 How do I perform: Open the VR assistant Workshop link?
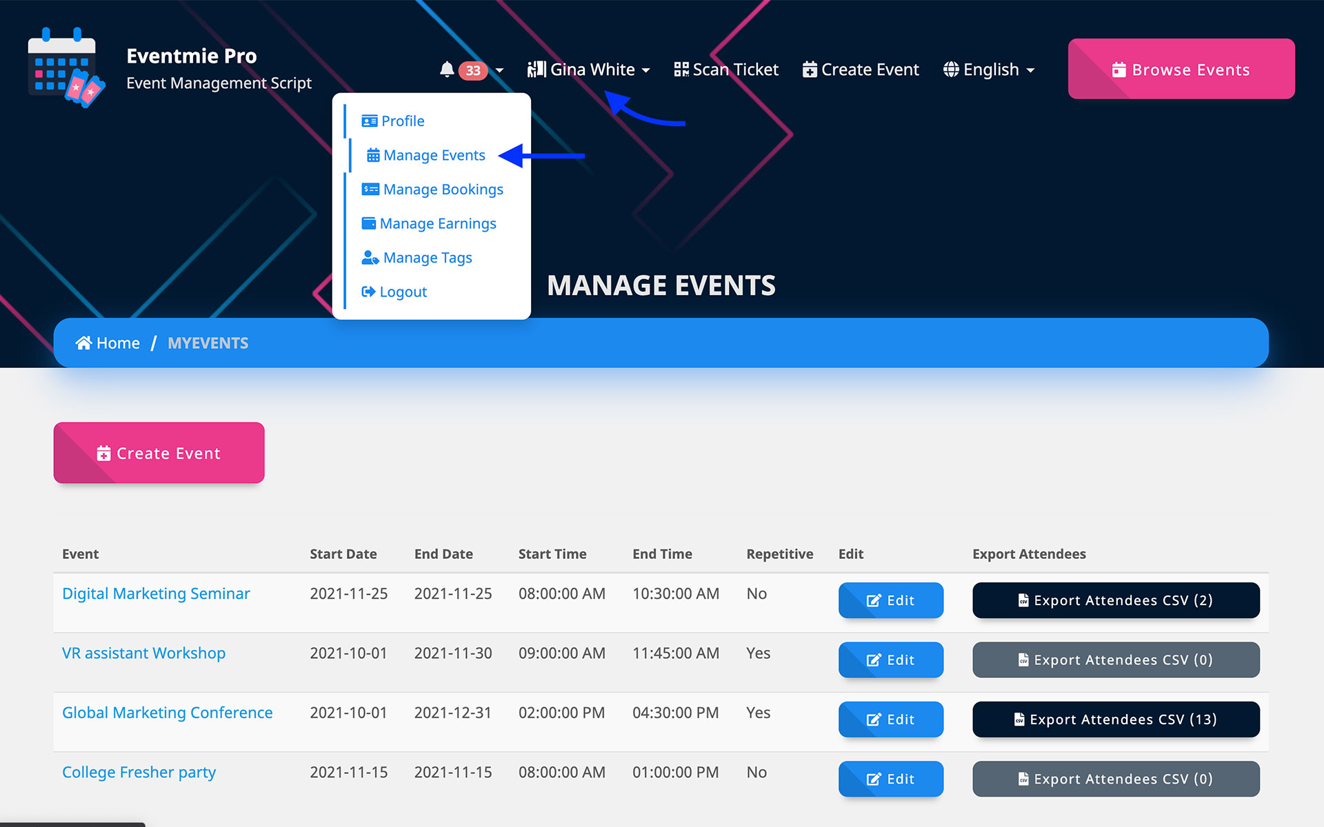pyautogui.click(x=143, y=653)
